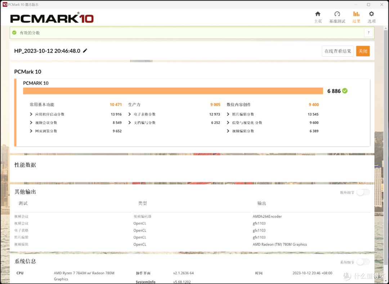Image resolution: width=389 pixels, height=284 pixels.
Task: Click the 视频编辑 test row
Action: pyautogui.click(x=21, y=244)
